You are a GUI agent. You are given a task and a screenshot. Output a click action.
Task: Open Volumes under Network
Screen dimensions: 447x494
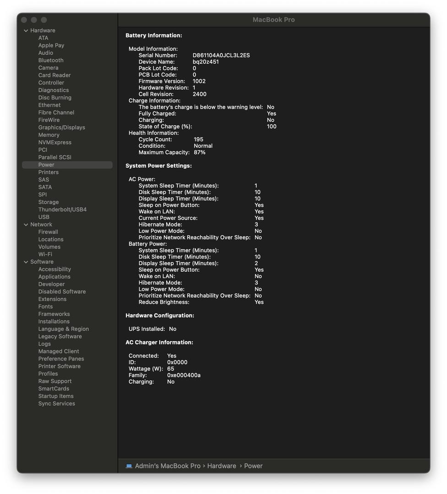coord(49,247)
